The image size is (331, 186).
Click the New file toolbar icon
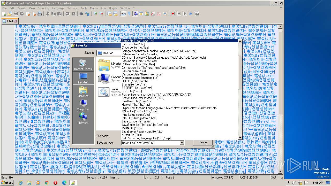coord(4,14)
